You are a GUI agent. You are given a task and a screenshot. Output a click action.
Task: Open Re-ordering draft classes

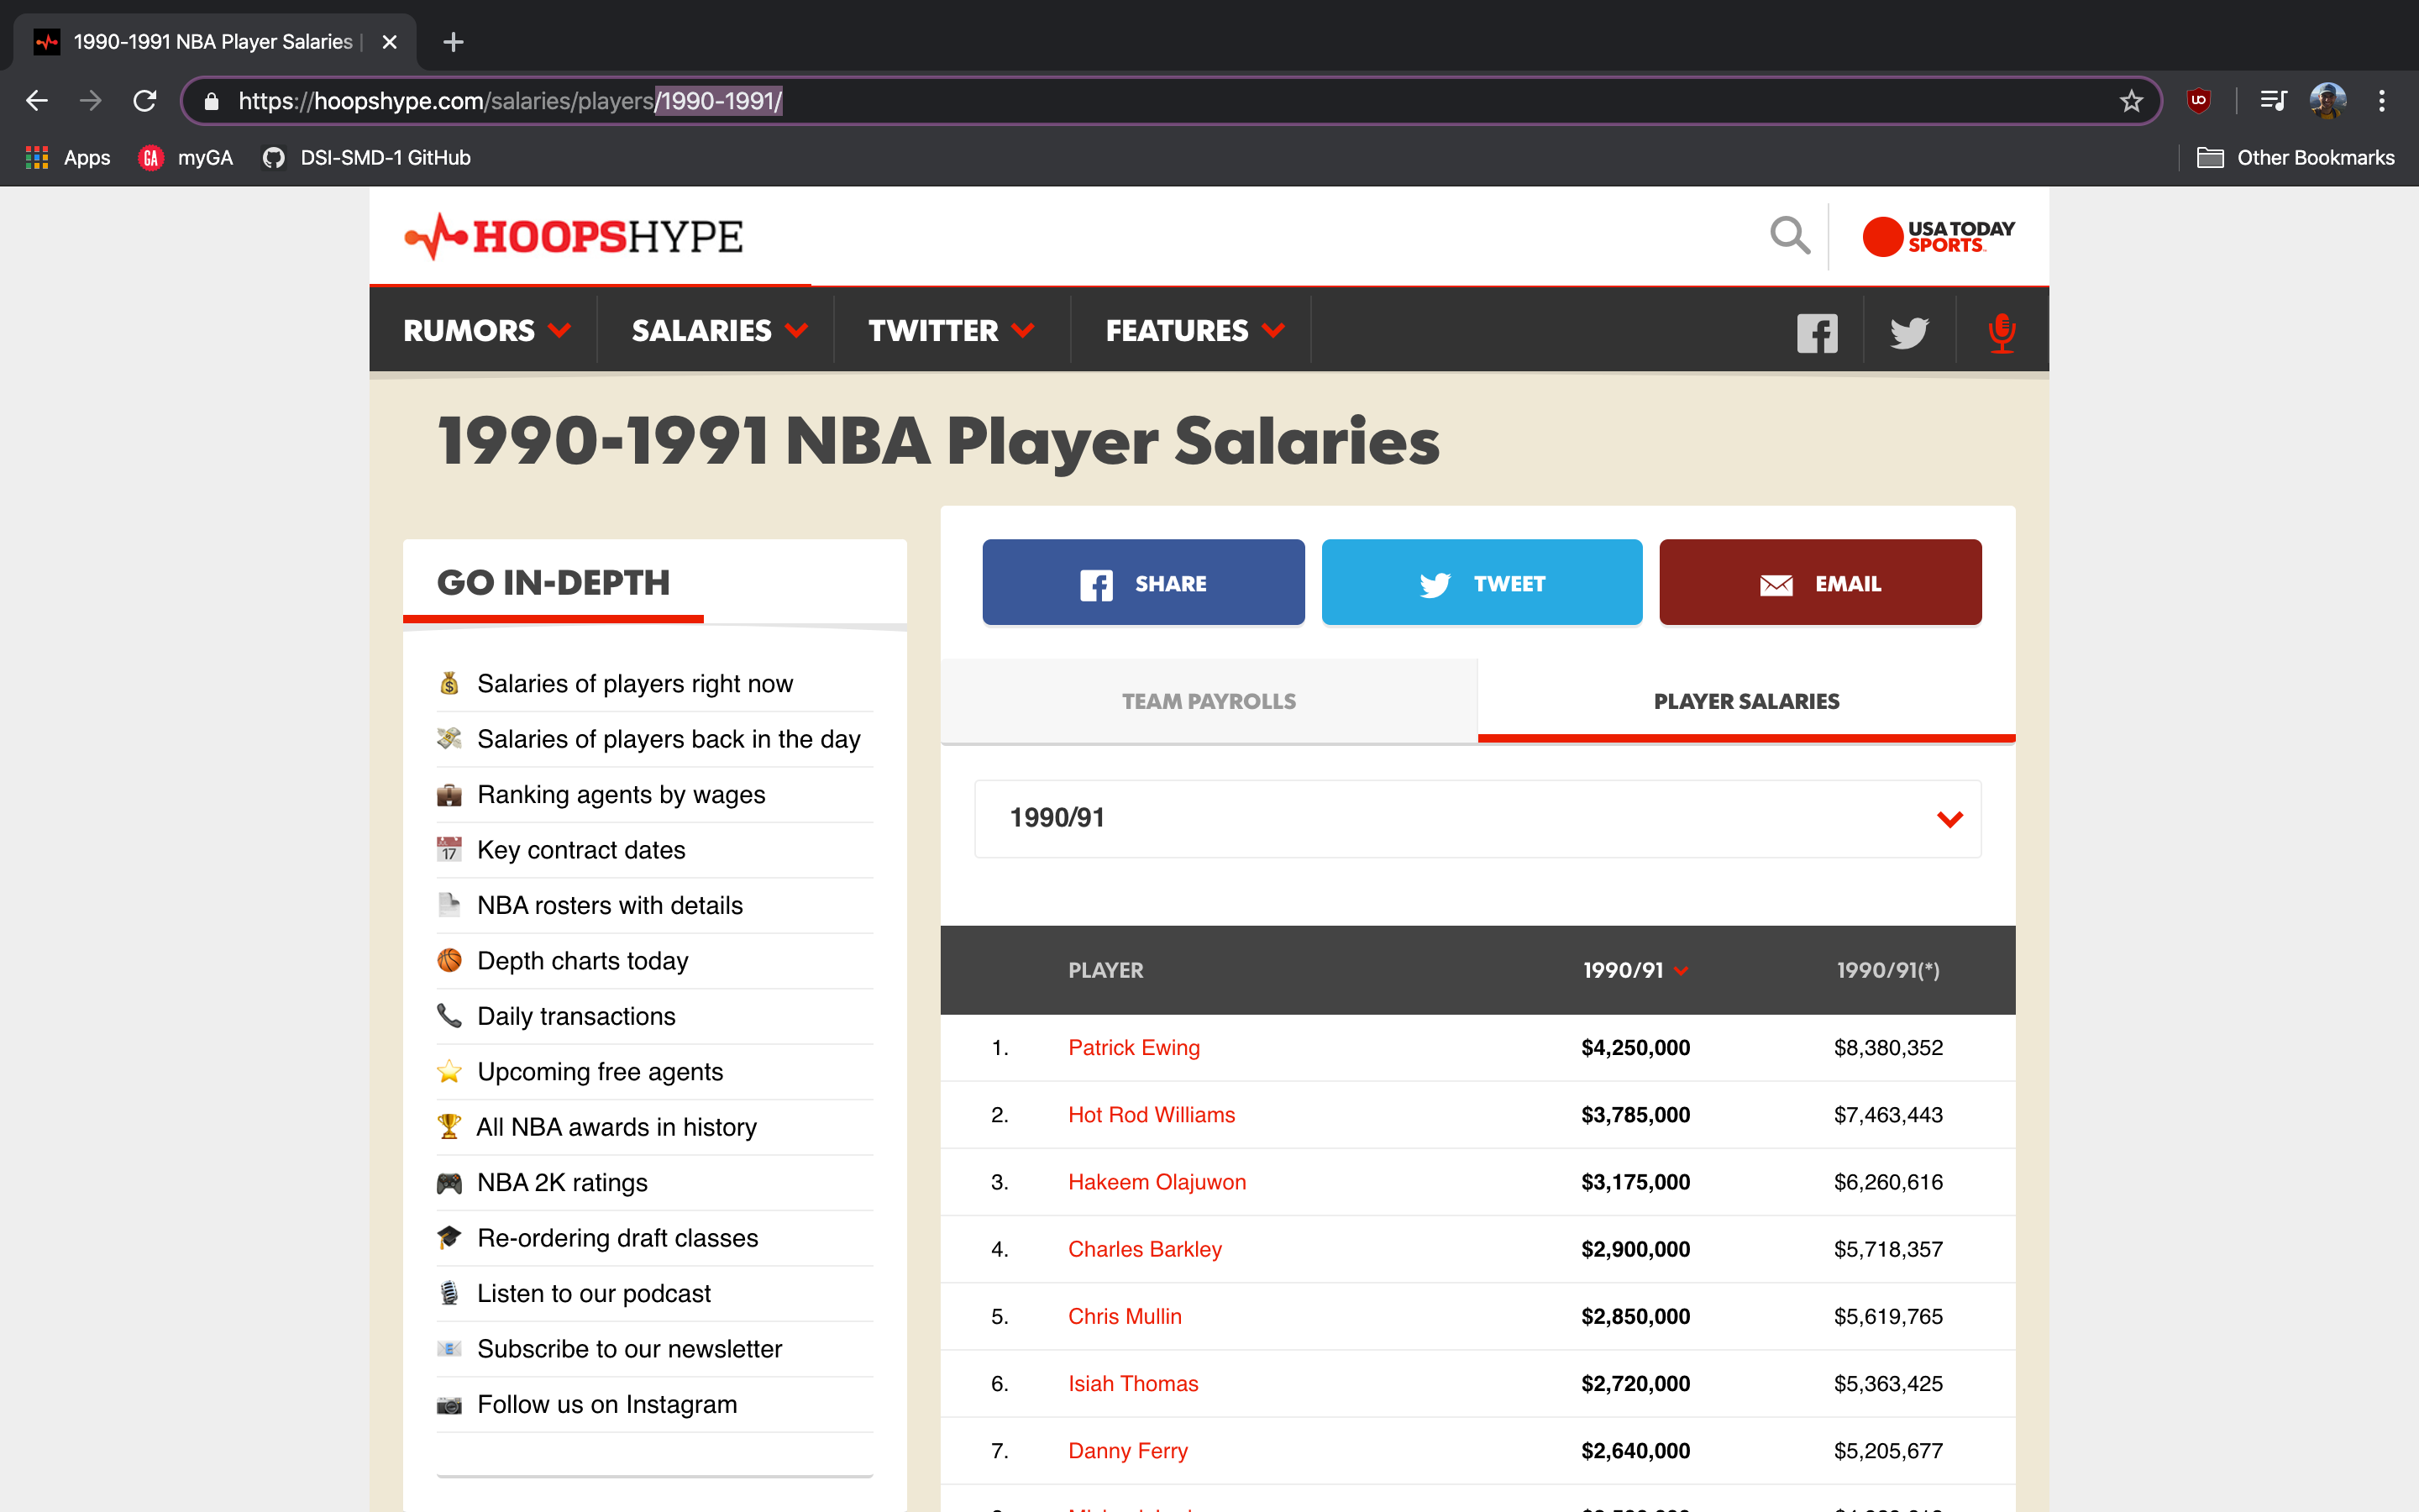pos(617,1239)
